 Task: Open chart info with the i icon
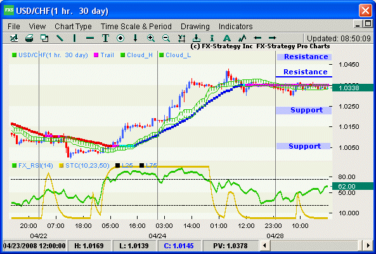coord(212,38)
